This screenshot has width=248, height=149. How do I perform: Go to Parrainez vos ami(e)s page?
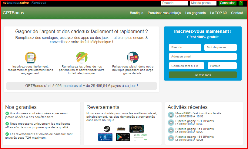164,13
